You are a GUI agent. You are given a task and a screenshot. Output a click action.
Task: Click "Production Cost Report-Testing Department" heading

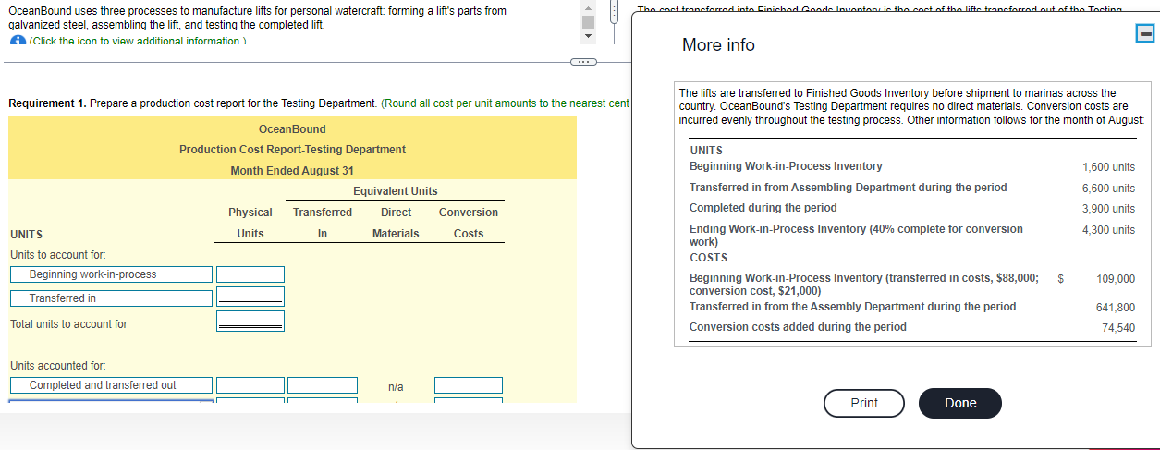[292, 149]
